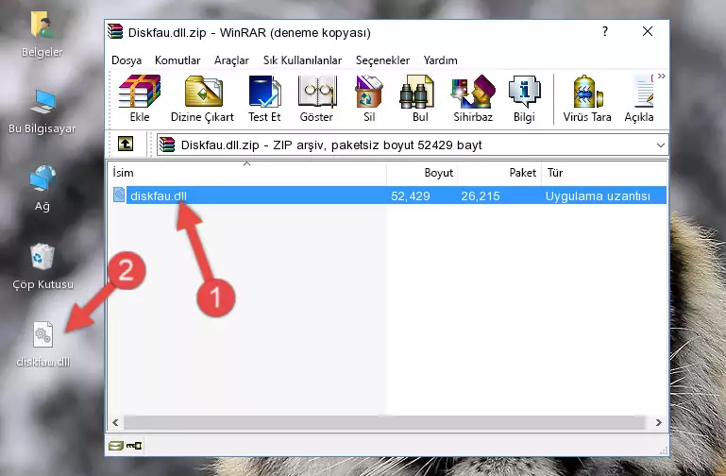Click the Dizine Çıkart extract icon

click(202, 98)
